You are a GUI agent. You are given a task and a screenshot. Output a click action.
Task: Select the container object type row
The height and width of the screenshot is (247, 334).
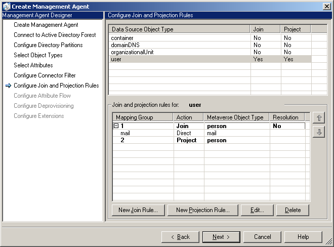(x=123, y=38)
